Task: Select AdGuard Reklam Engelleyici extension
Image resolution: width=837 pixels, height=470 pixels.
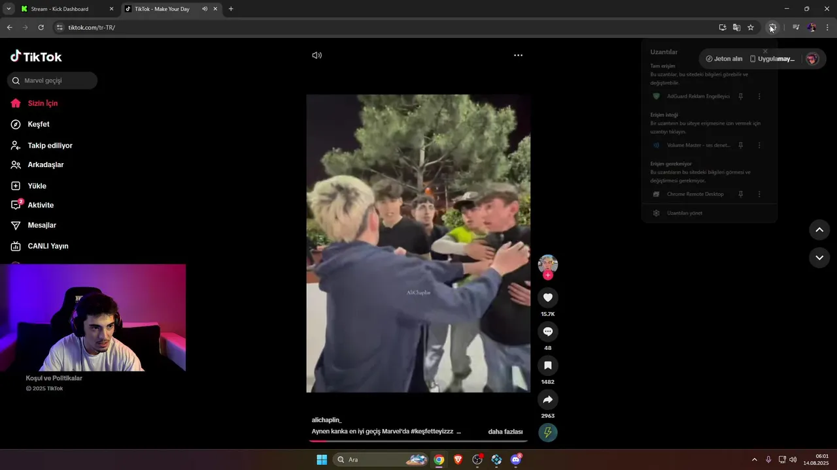Action: [691, 97]
